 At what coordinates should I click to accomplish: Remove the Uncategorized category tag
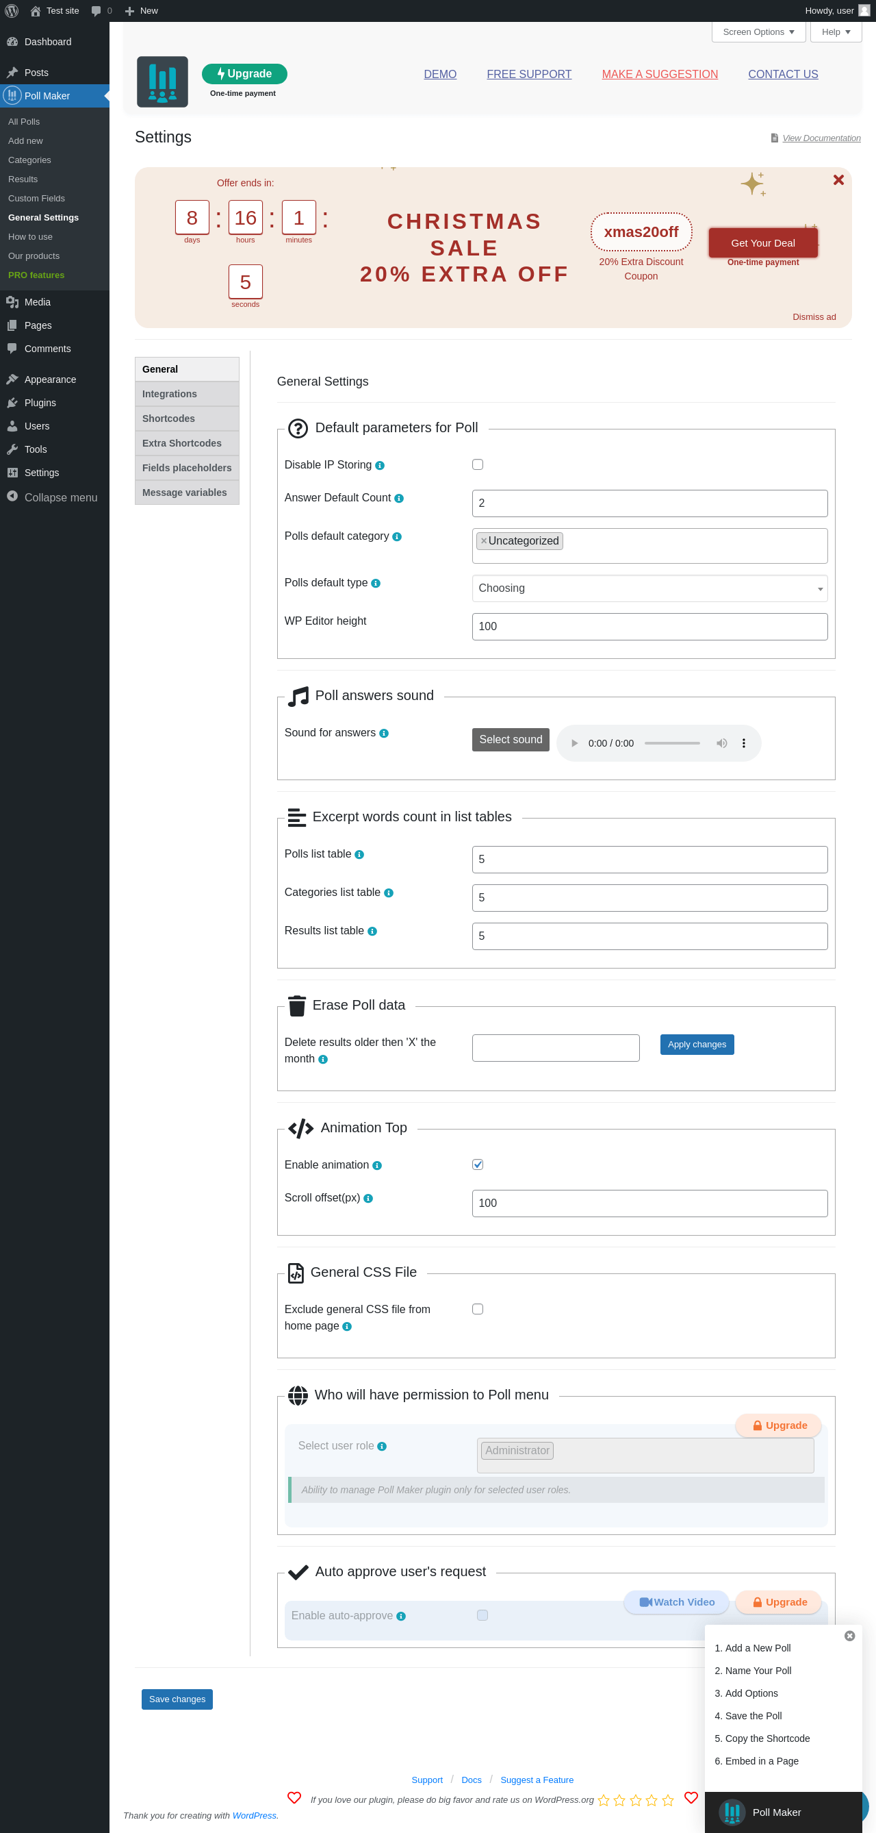click(483, 541)
